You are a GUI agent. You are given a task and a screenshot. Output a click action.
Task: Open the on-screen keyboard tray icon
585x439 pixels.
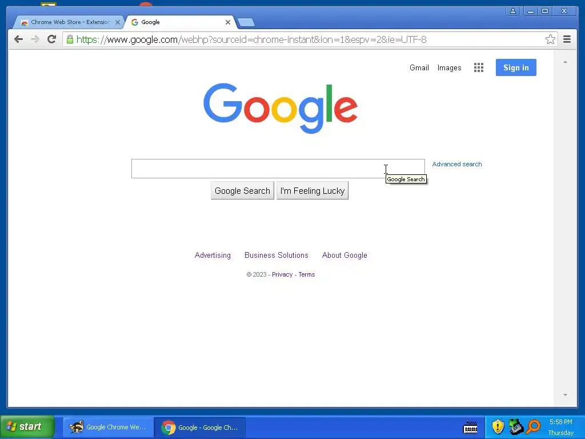(x=470, y=427)
